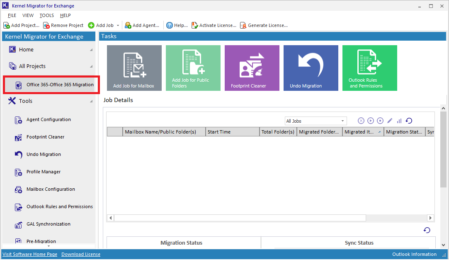This screenshot has width=449, height=260.
Task: Click the sidebar scroll down arrow
Action: click(x=49, y=246)
